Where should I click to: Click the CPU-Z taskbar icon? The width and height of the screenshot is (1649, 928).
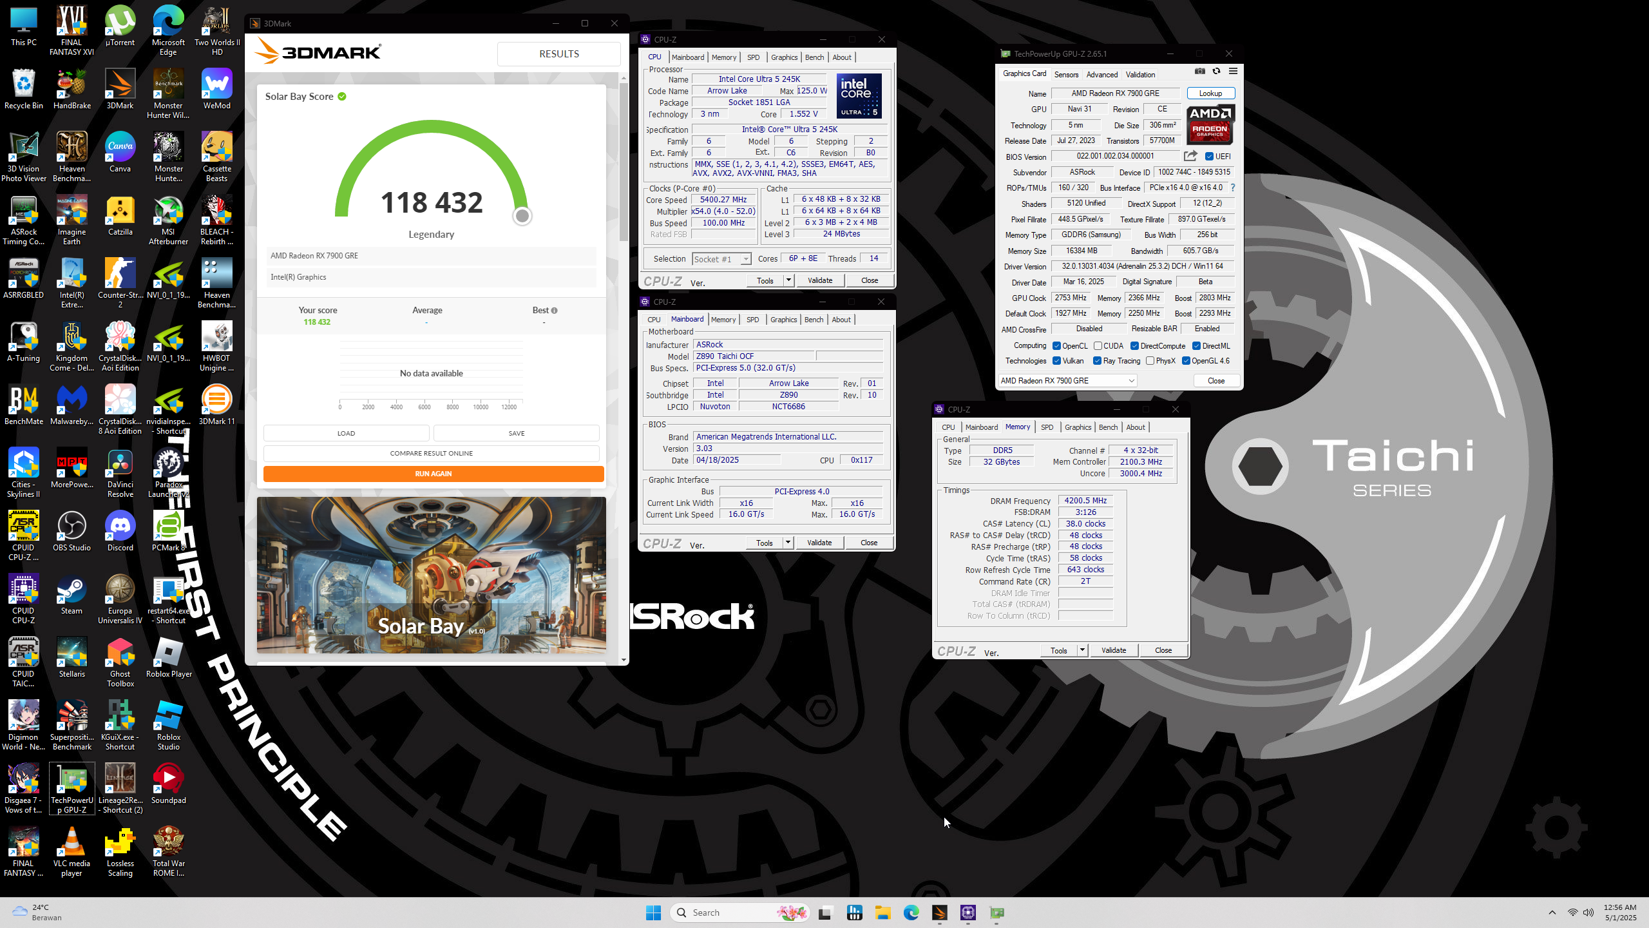[968, 913]
